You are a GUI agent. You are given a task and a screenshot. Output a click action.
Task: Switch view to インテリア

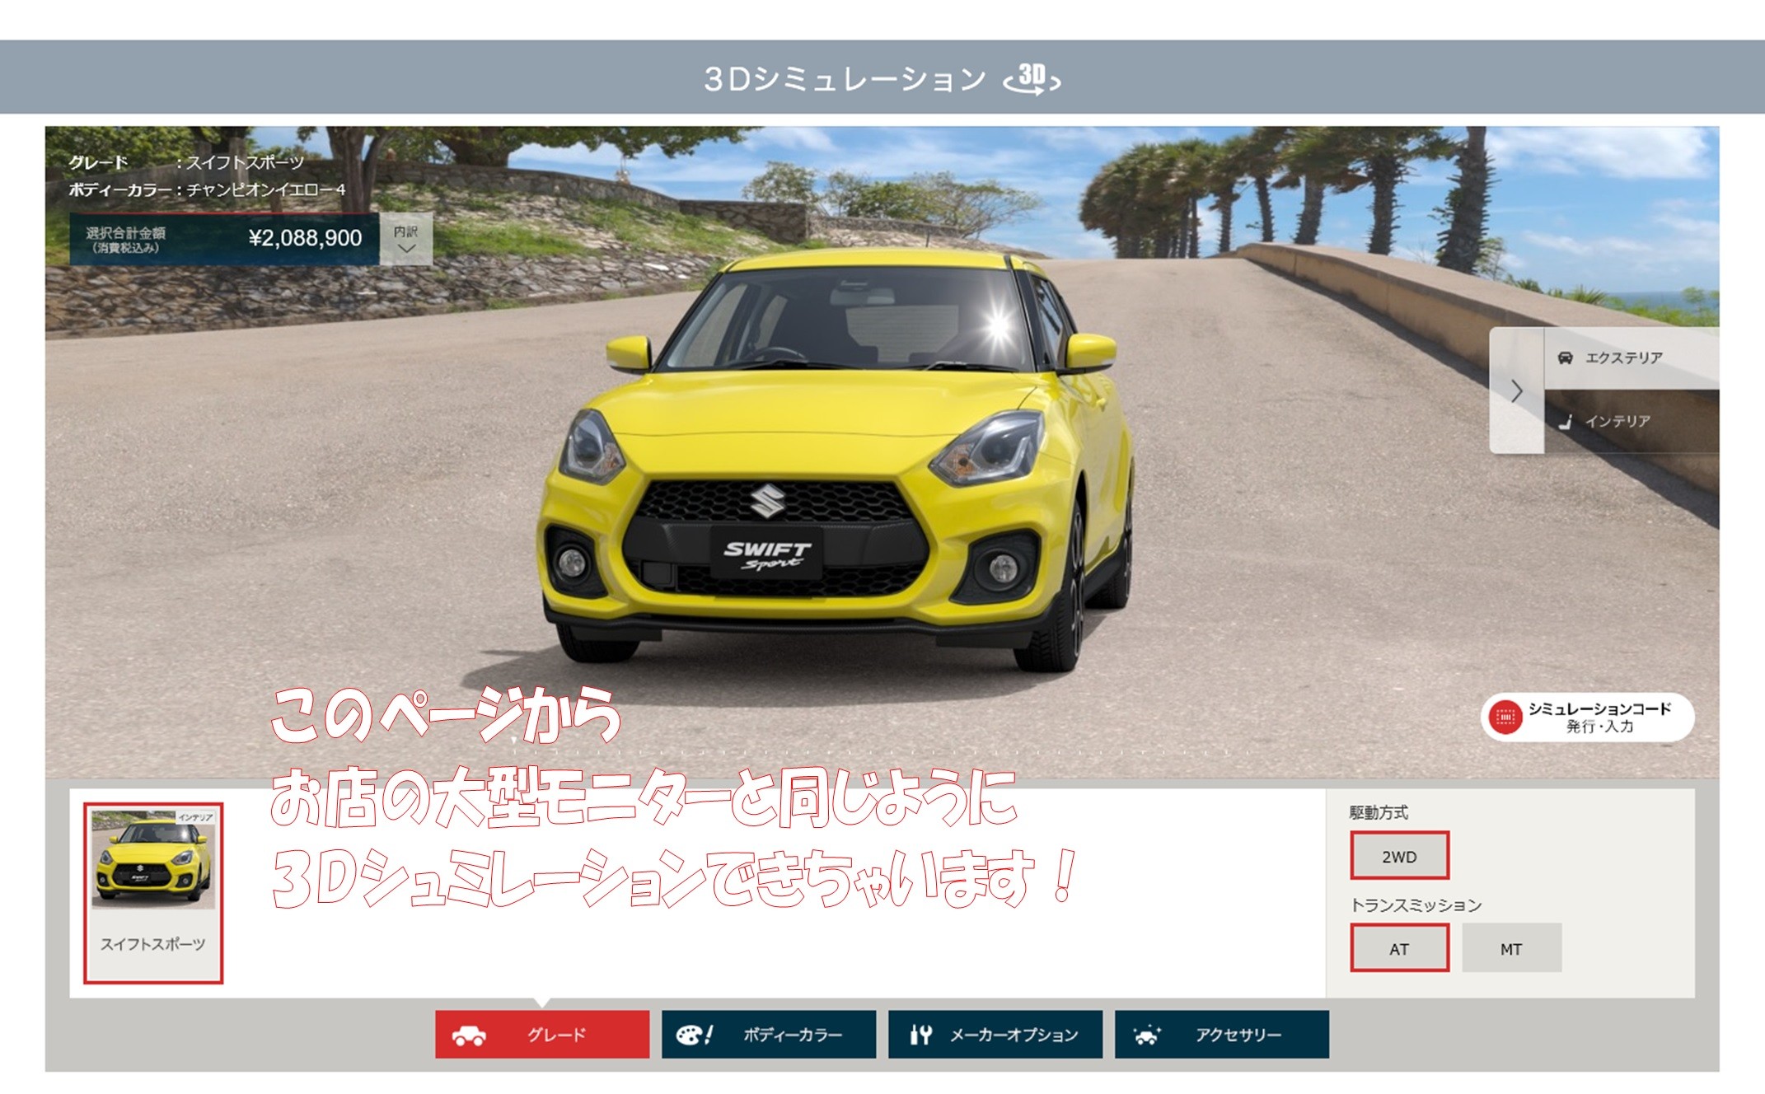coord(1631,421)
